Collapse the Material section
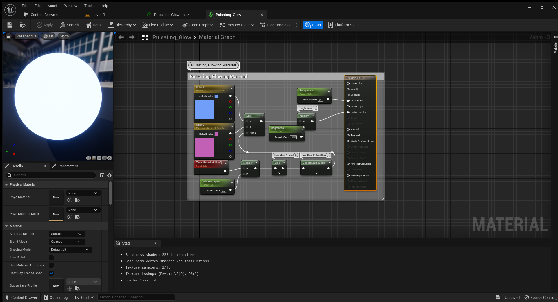Image resolution: width=558 pixels, height=302 pixels. pyautogui.click(x=6, y=226)
